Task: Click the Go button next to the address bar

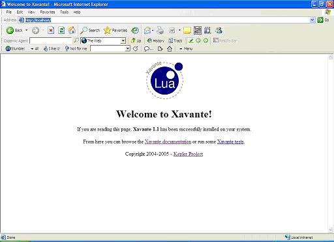Action: click(323, 20)
